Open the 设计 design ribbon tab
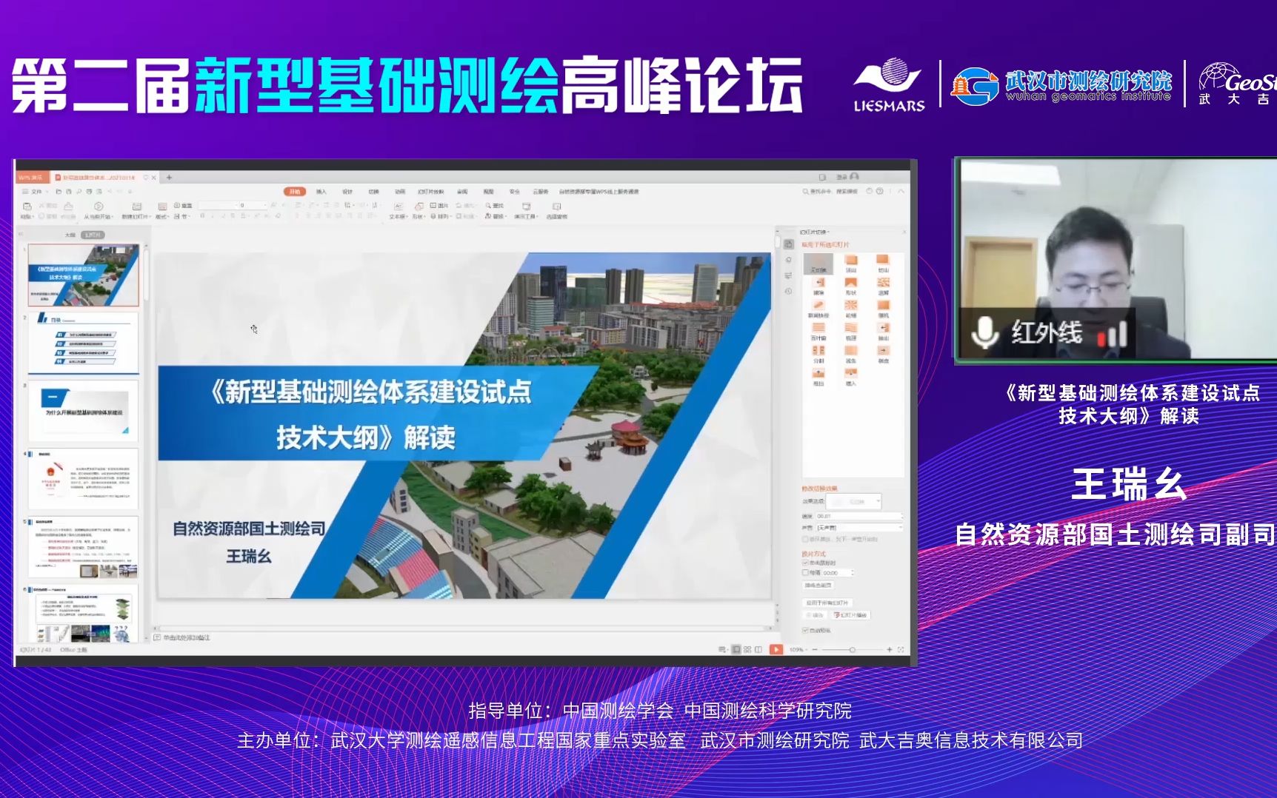Screen dimensions: 1277x798 pos(347,192)
